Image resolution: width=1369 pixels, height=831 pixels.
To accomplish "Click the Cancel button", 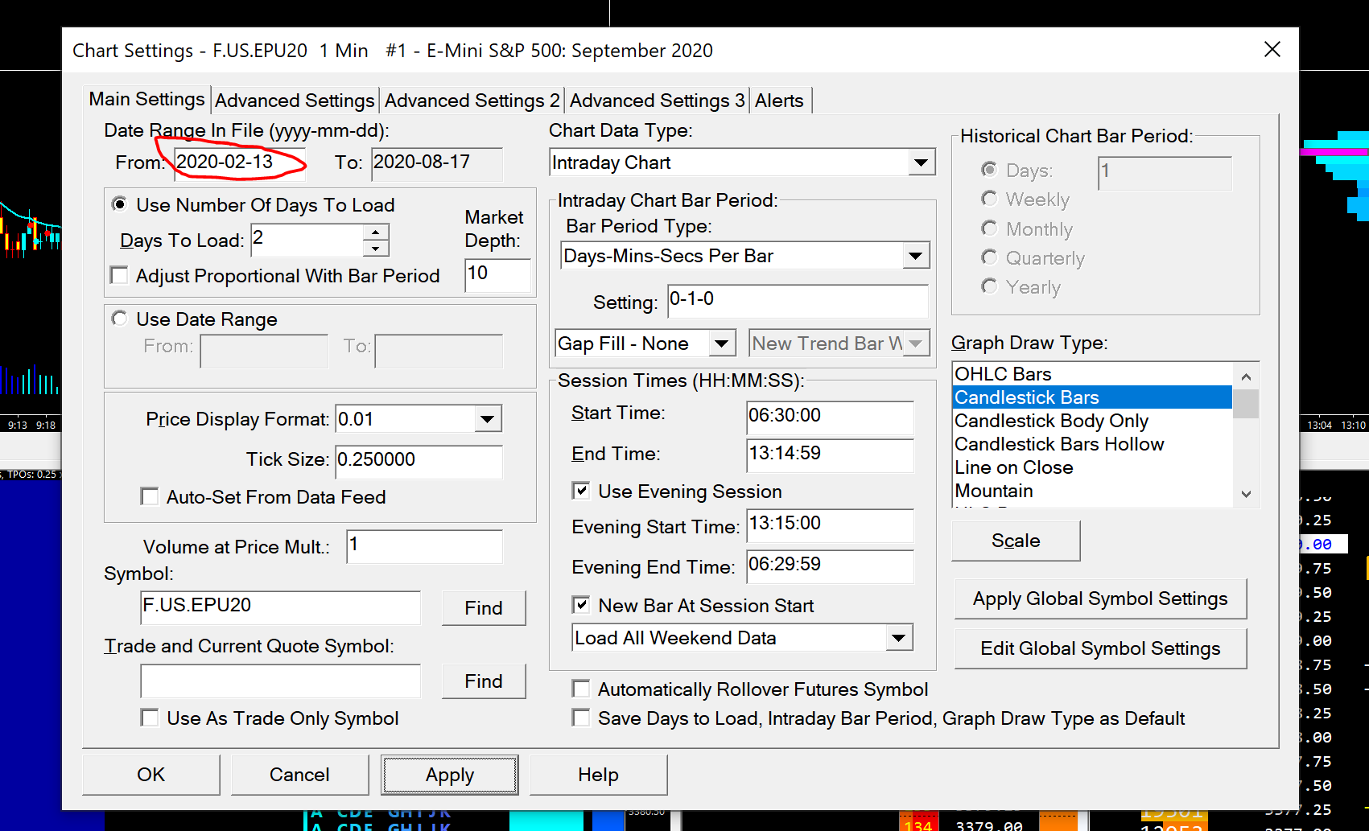I will coord(299,775).
